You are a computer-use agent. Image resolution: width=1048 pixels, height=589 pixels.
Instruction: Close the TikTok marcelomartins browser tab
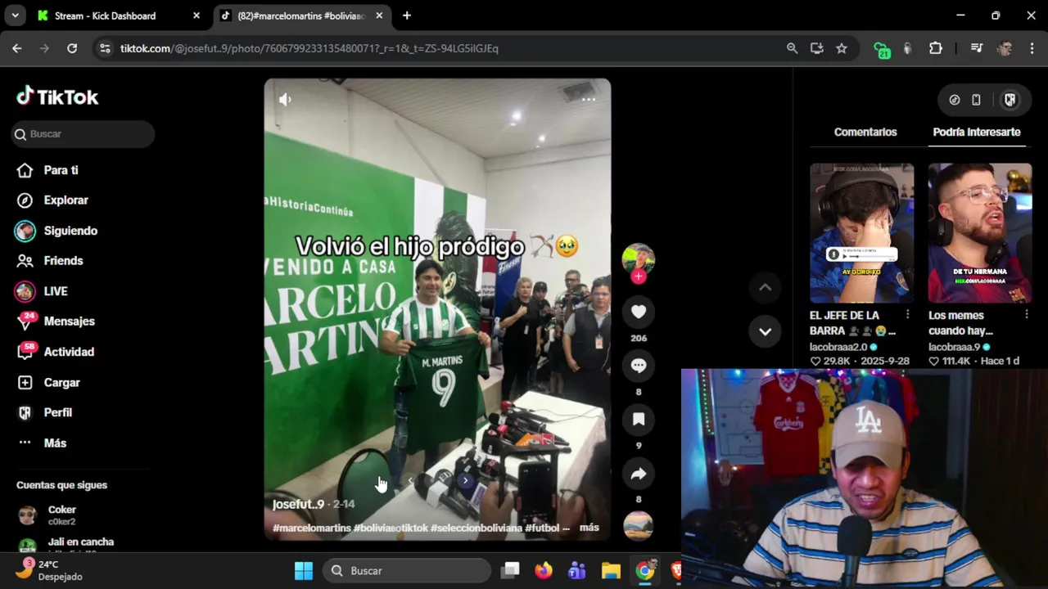click(x=381, y=16)
